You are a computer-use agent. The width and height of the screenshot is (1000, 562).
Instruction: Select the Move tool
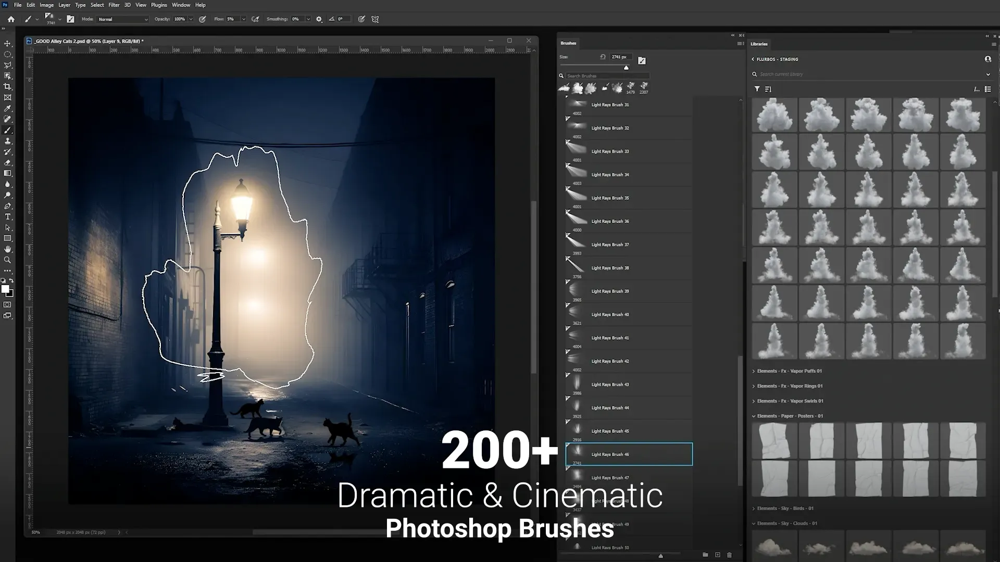[7, 44]
